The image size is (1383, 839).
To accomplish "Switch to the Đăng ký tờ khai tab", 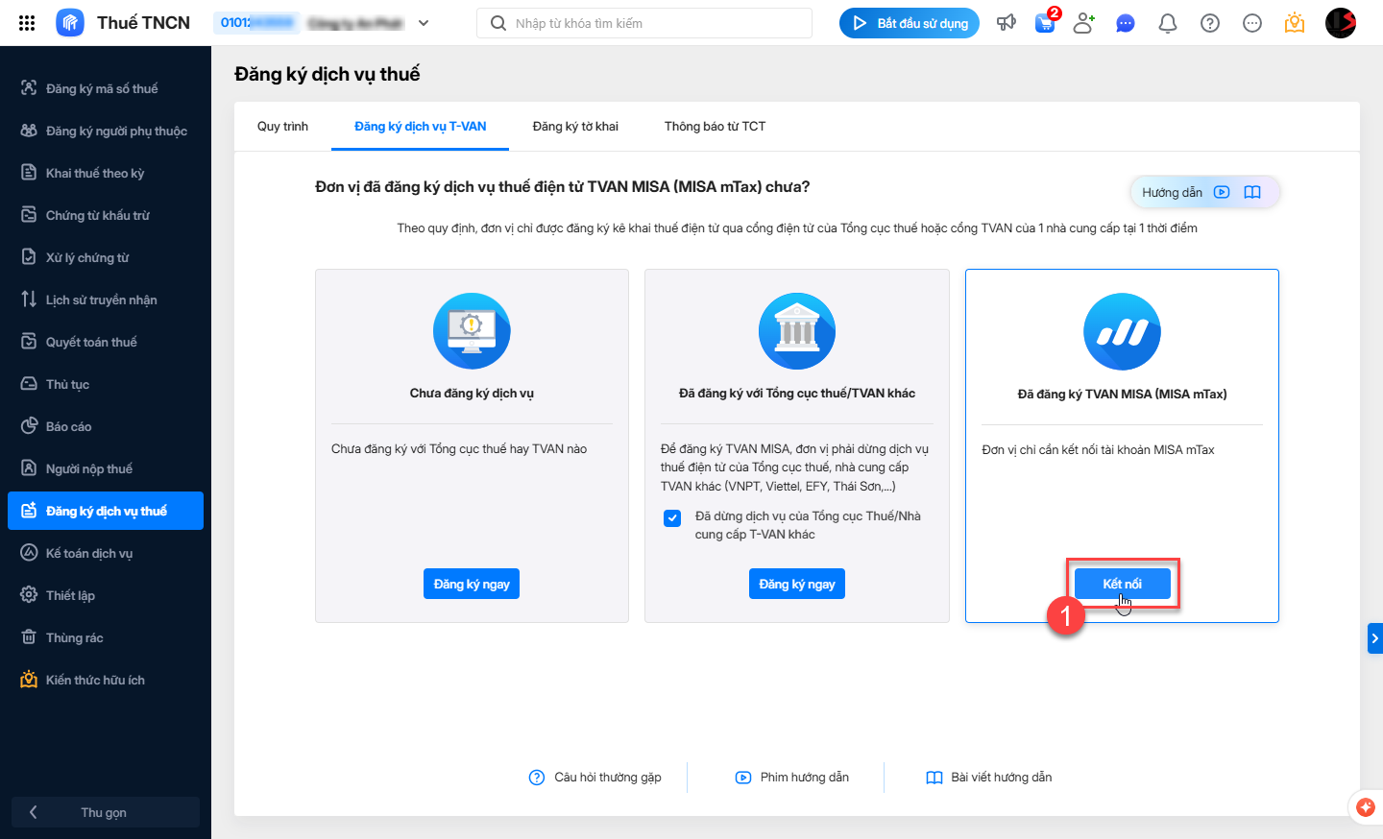I will tap(575, 127).
